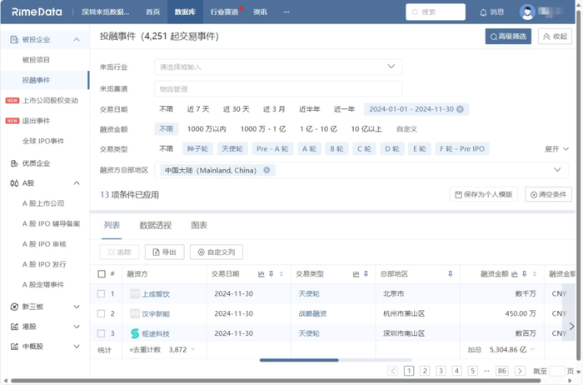Expand more transaction types with 展开
Image resolution: width=583 pixels, height=385 pixels.
[x=556, y=149]
